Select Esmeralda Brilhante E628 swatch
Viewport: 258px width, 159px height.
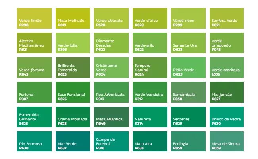[34, 117]
